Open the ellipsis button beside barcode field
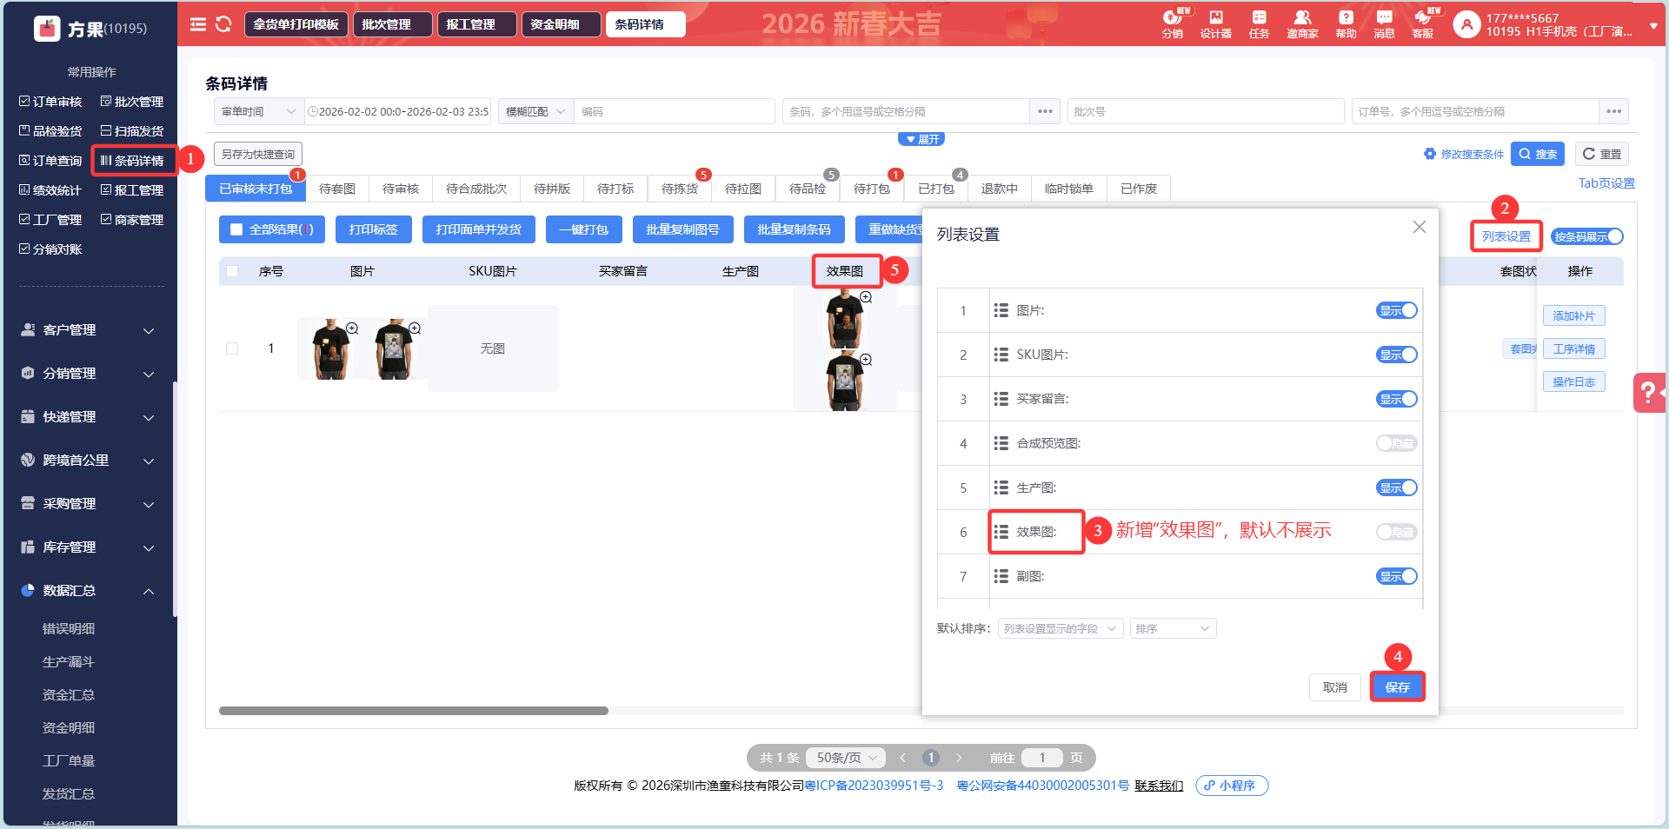Image resolution: width=1669 pixels, height=829 pixels. [1045, 111]
